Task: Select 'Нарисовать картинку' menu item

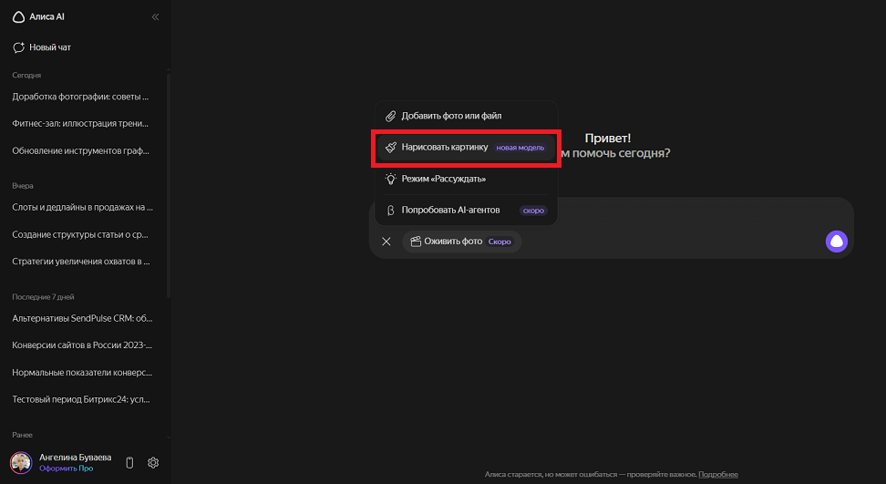Action: [x=466, y=148]
